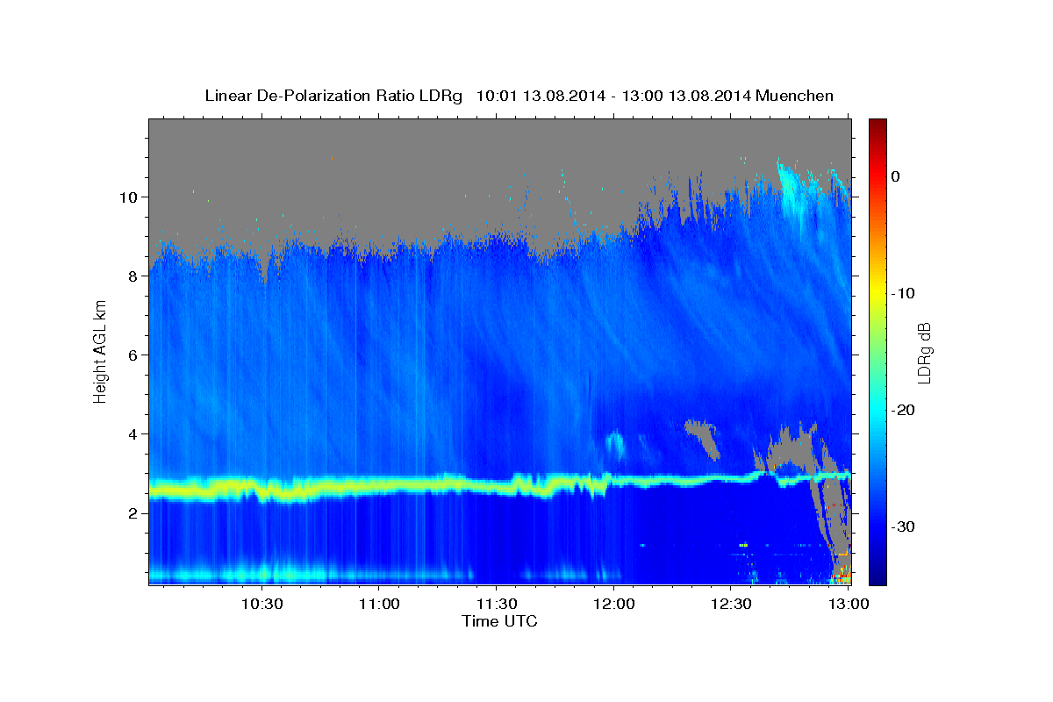Click the colorbar label '0'
Image resolution: width=1053 pixels, height=702 pixels.
pyautogui.click(x=895, y=176)
